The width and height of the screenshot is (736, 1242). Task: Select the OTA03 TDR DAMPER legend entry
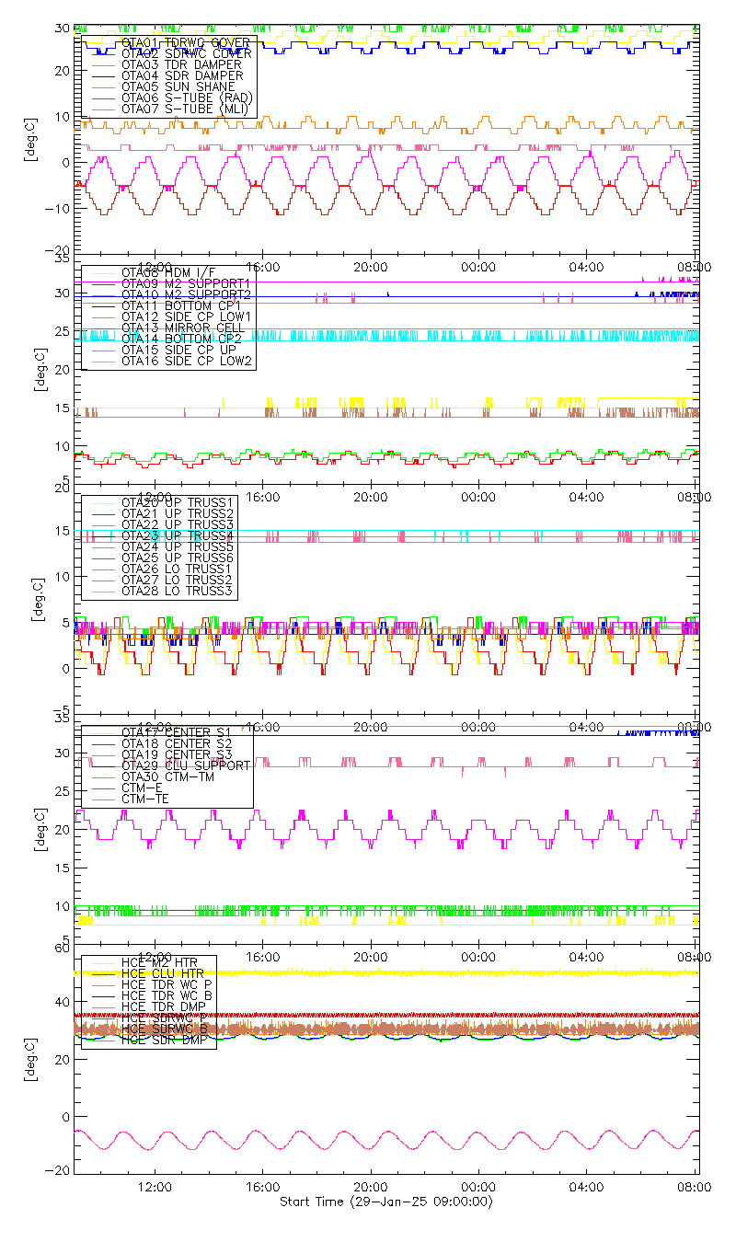click(x=182, y=64)
